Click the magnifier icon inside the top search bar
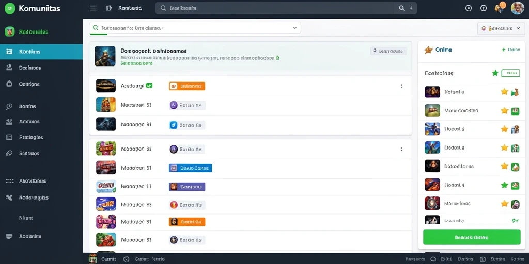 (x=401, y=8)
